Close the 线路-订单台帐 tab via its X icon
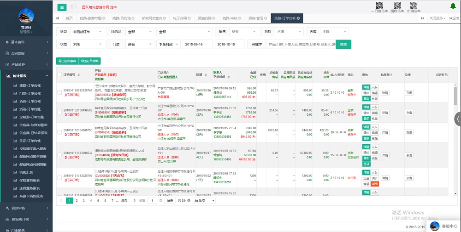 point(298,18)
